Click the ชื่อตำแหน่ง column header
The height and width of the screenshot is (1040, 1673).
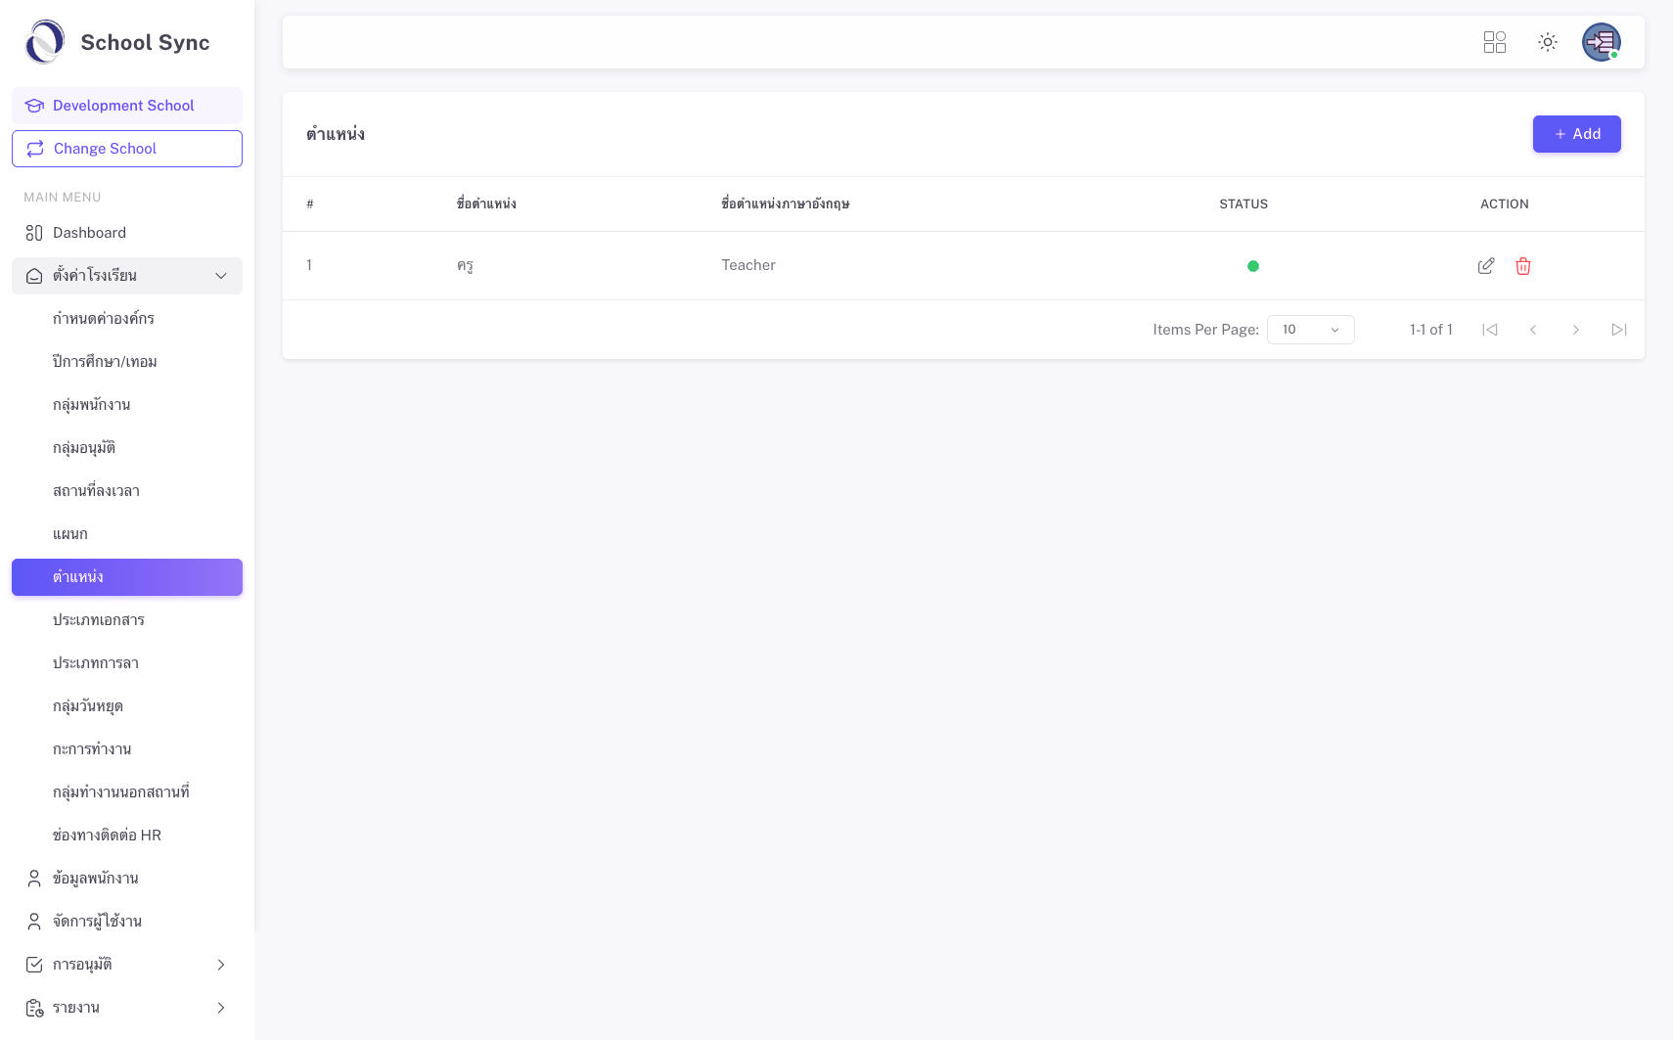tap(486, 203)
